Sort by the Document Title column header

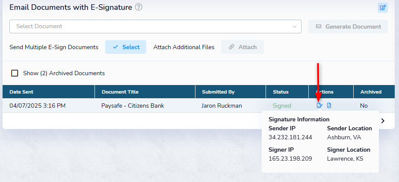click(x=120, y=92)
